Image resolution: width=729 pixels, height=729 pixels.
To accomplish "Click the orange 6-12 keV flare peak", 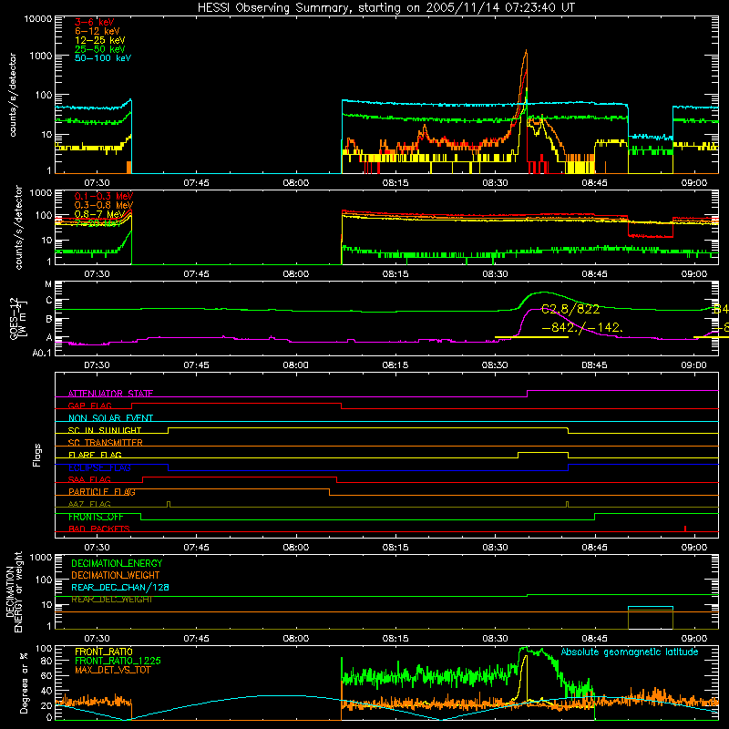I will tap(527, 51).
